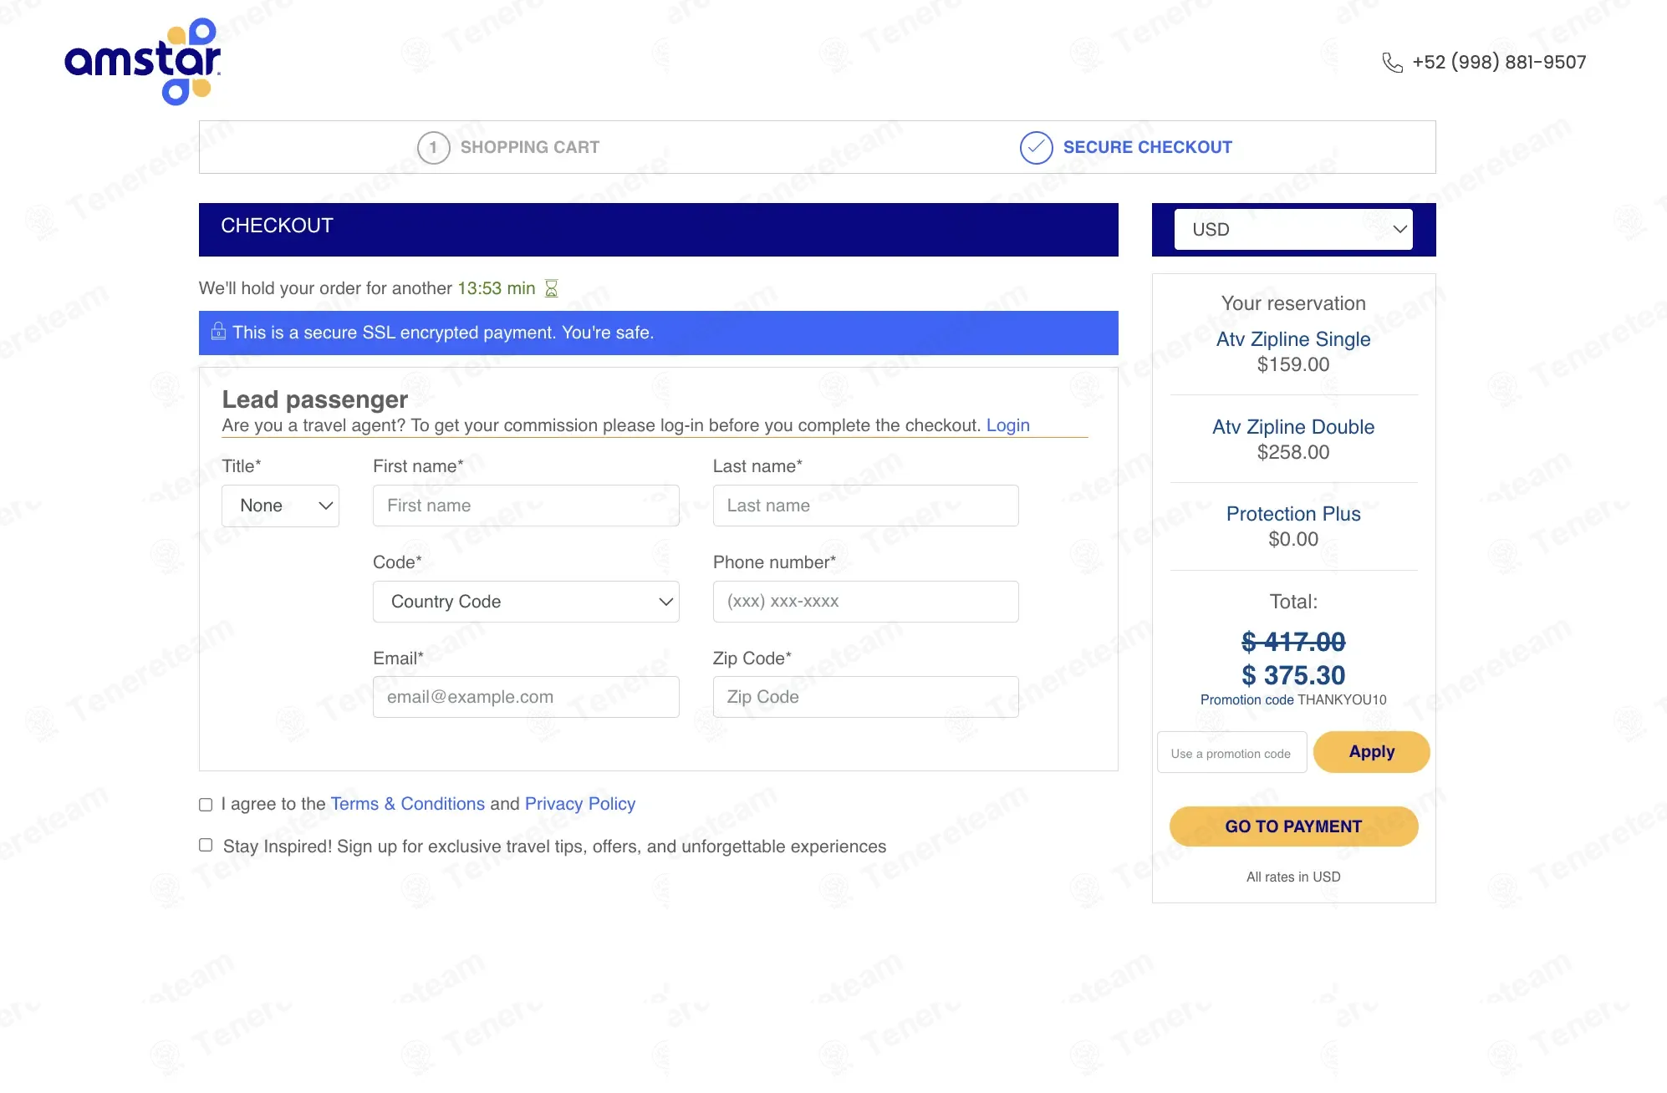This screenshot has width=1667, height=1093.
Task: Go back to the Shopping Cart step
Action: tap(508, 148)
